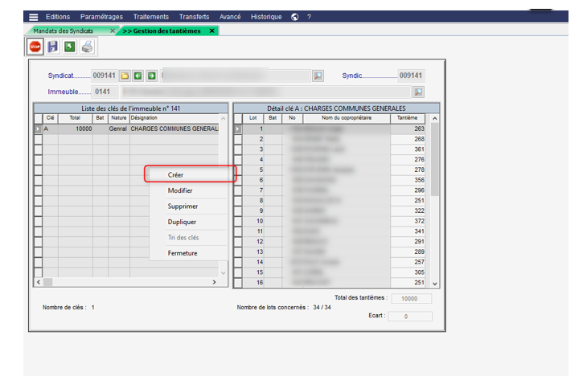Choose Supprimer in the context menu

coord(183,206)
